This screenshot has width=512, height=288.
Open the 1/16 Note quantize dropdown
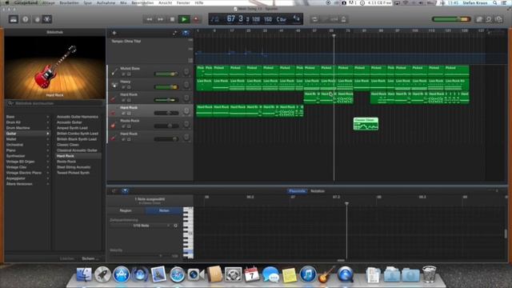(x=141, y=226)
